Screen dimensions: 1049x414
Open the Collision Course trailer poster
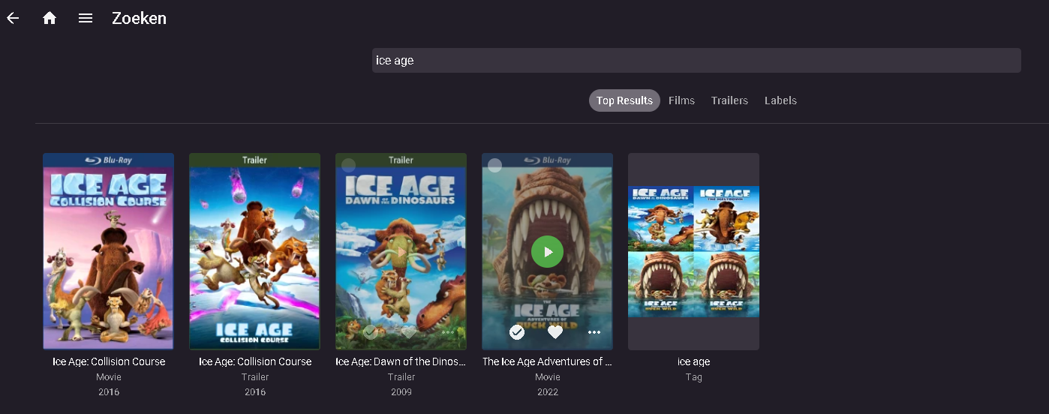click(254, 251)
